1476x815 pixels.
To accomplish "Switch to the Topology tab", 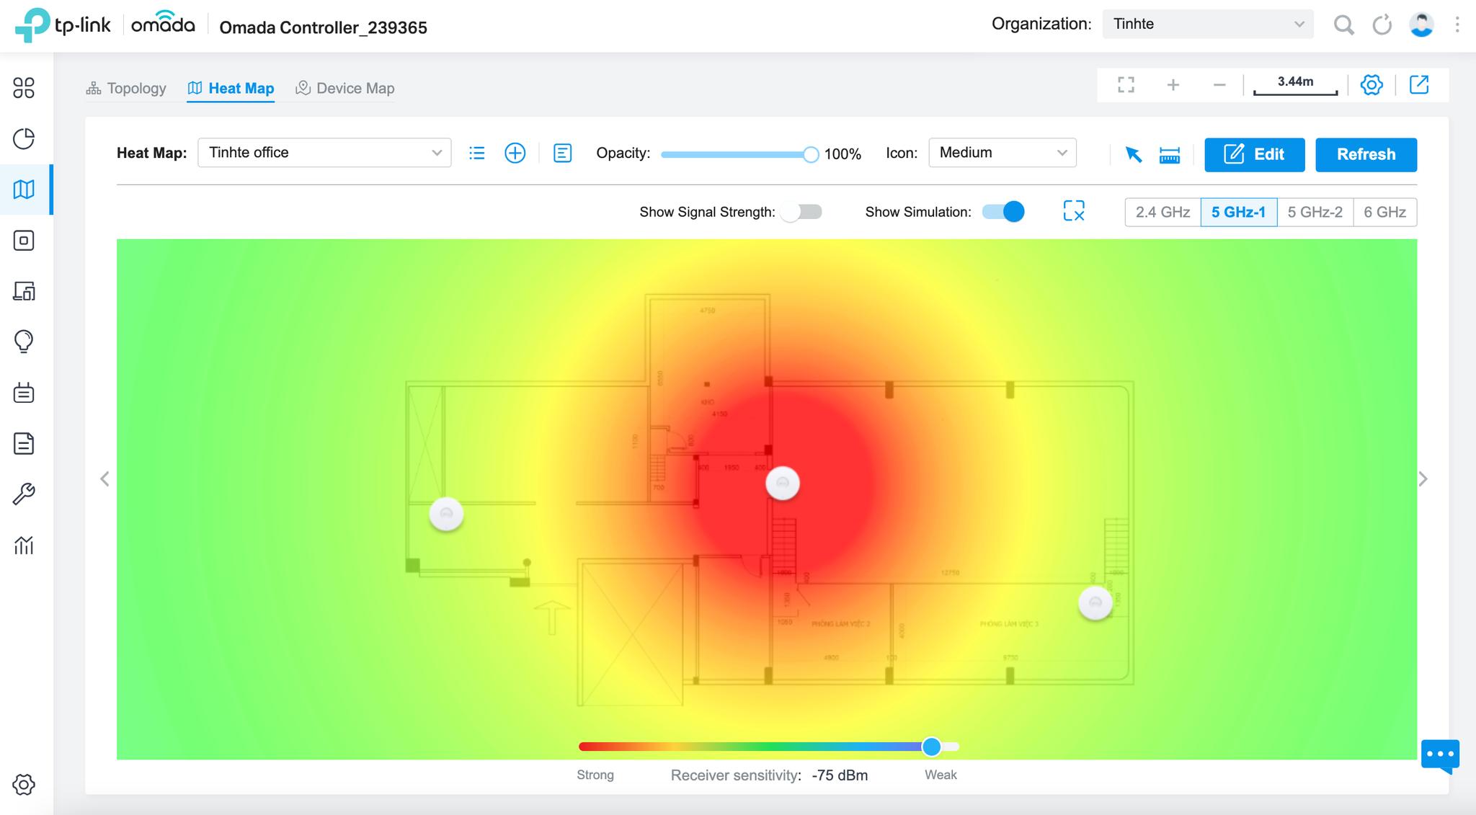I will (126, 89).
